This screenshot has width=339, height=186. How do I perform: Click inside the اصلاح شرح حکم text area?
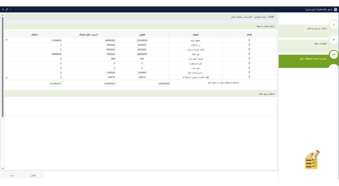coord(141,108)
